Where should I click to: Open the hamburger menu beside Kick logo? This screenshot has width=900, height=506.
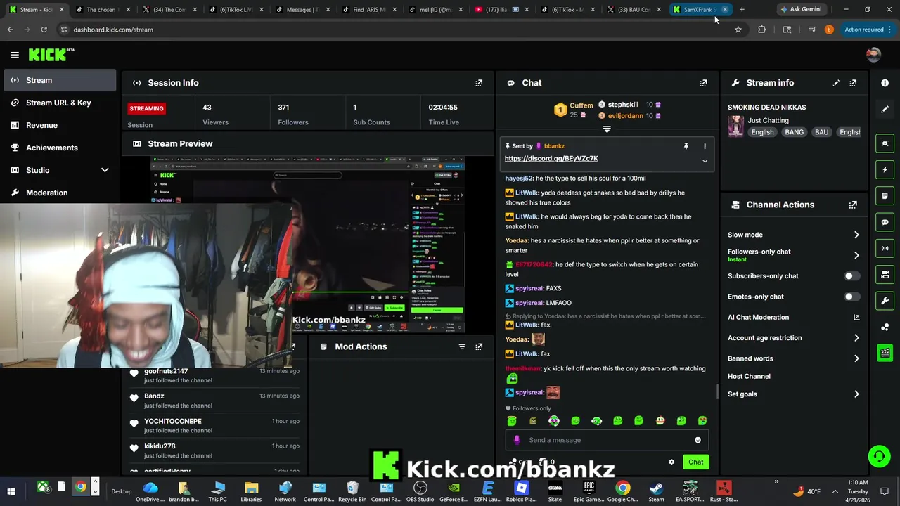15,55
